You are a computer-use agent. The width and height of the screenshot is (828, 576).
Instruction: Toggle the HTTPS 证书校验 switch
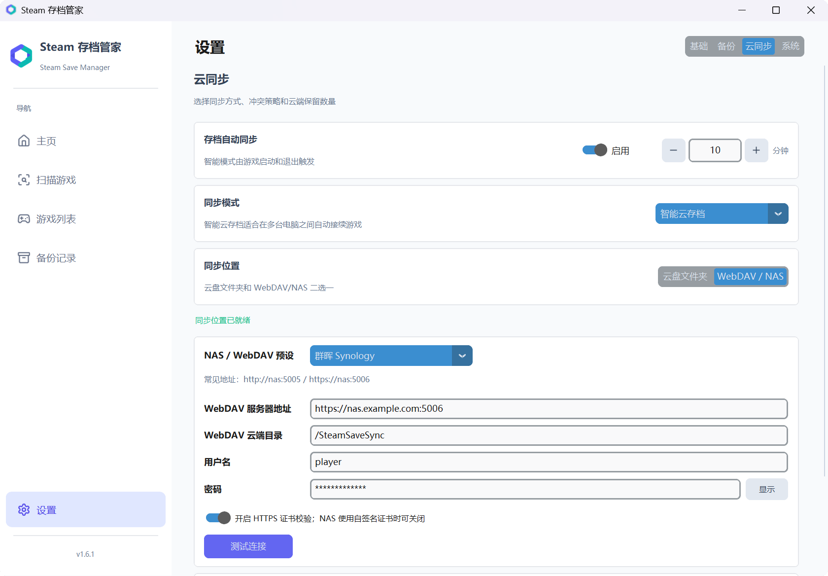(x=218, y=518)
